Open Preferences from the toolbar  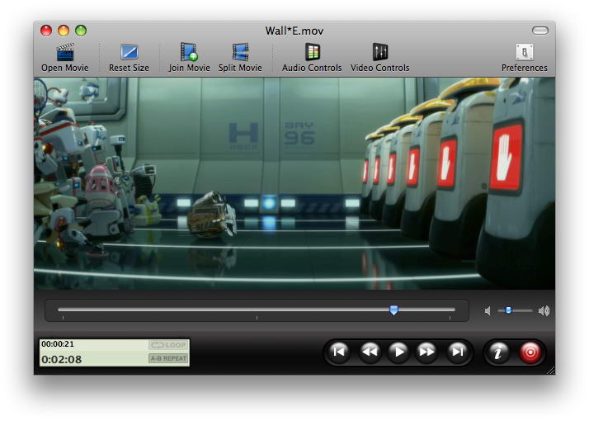pyautogui.click(x=524, y=53)
